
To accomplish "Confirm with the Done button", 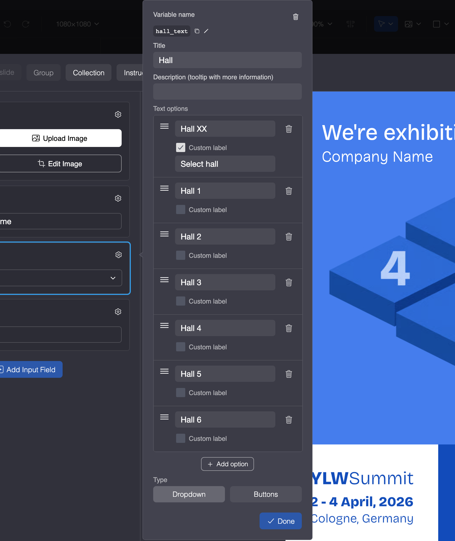I will click(281, 521).
